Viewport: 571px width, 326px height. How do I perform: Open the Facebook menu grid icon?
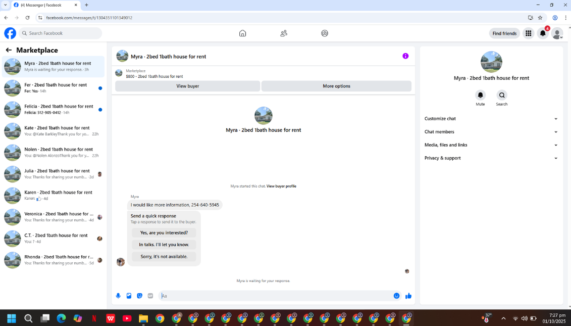pyautogui.click(x=529, y=33)
